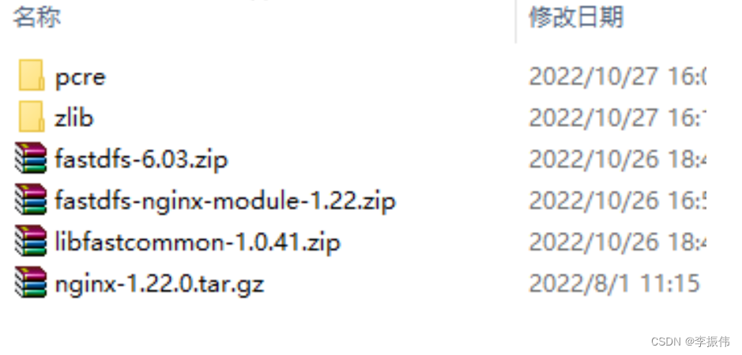Click the fastdfs-nginx-module-1.22.zip archive icon

point(31,199)
